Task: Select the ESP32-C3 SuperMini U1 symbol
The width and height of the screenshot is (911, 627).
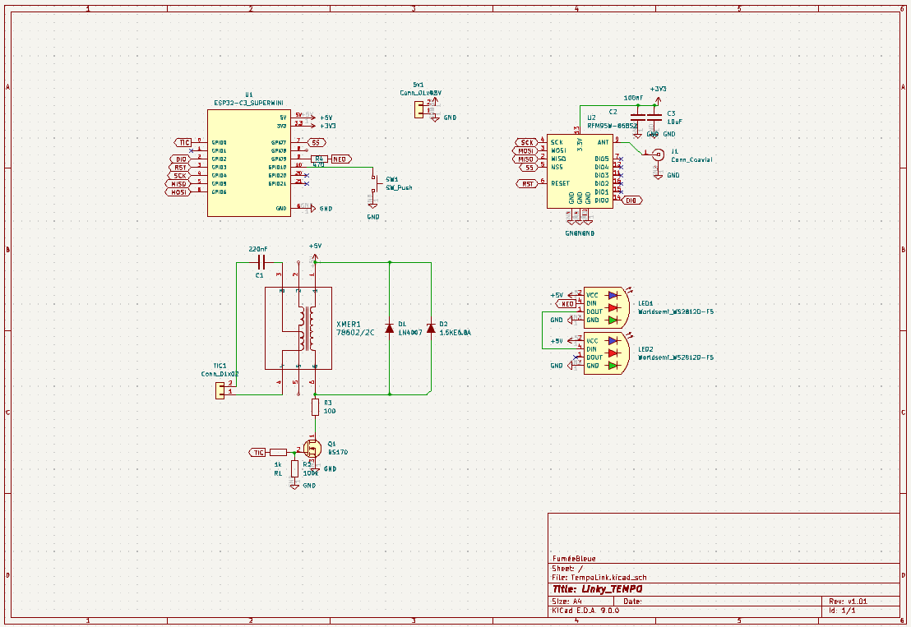Action: 248,163
